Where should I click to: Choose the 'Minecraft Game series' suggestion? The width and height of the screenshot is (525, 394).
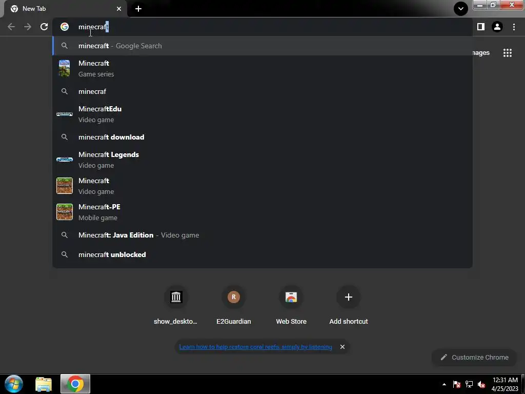[262, 68]
